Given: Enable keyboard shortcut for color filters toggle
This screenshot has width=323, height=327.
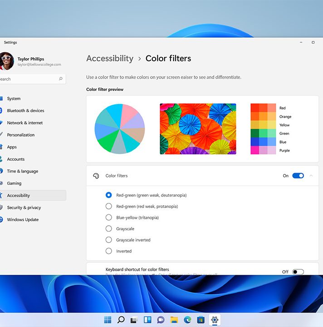Looking at the screenshot, I should tap(298, 272).
